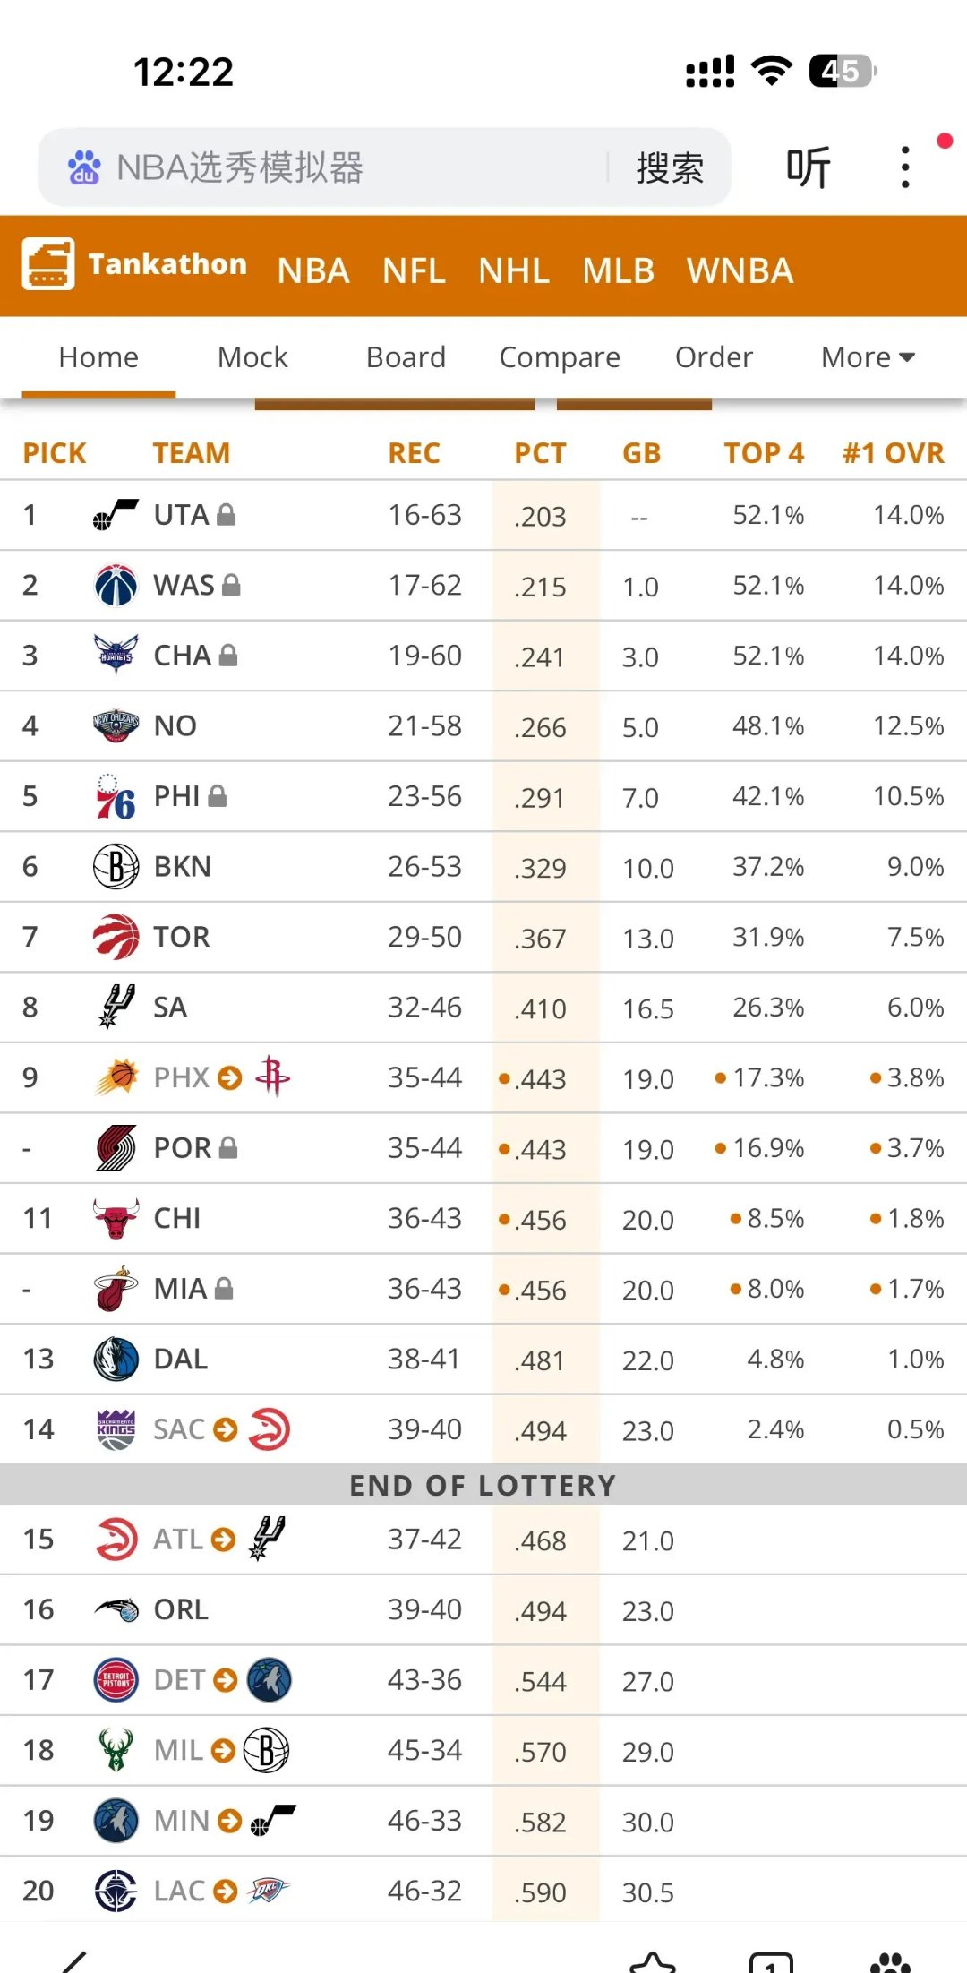
Task: Go to the NFL section
Action: point(414,270)
